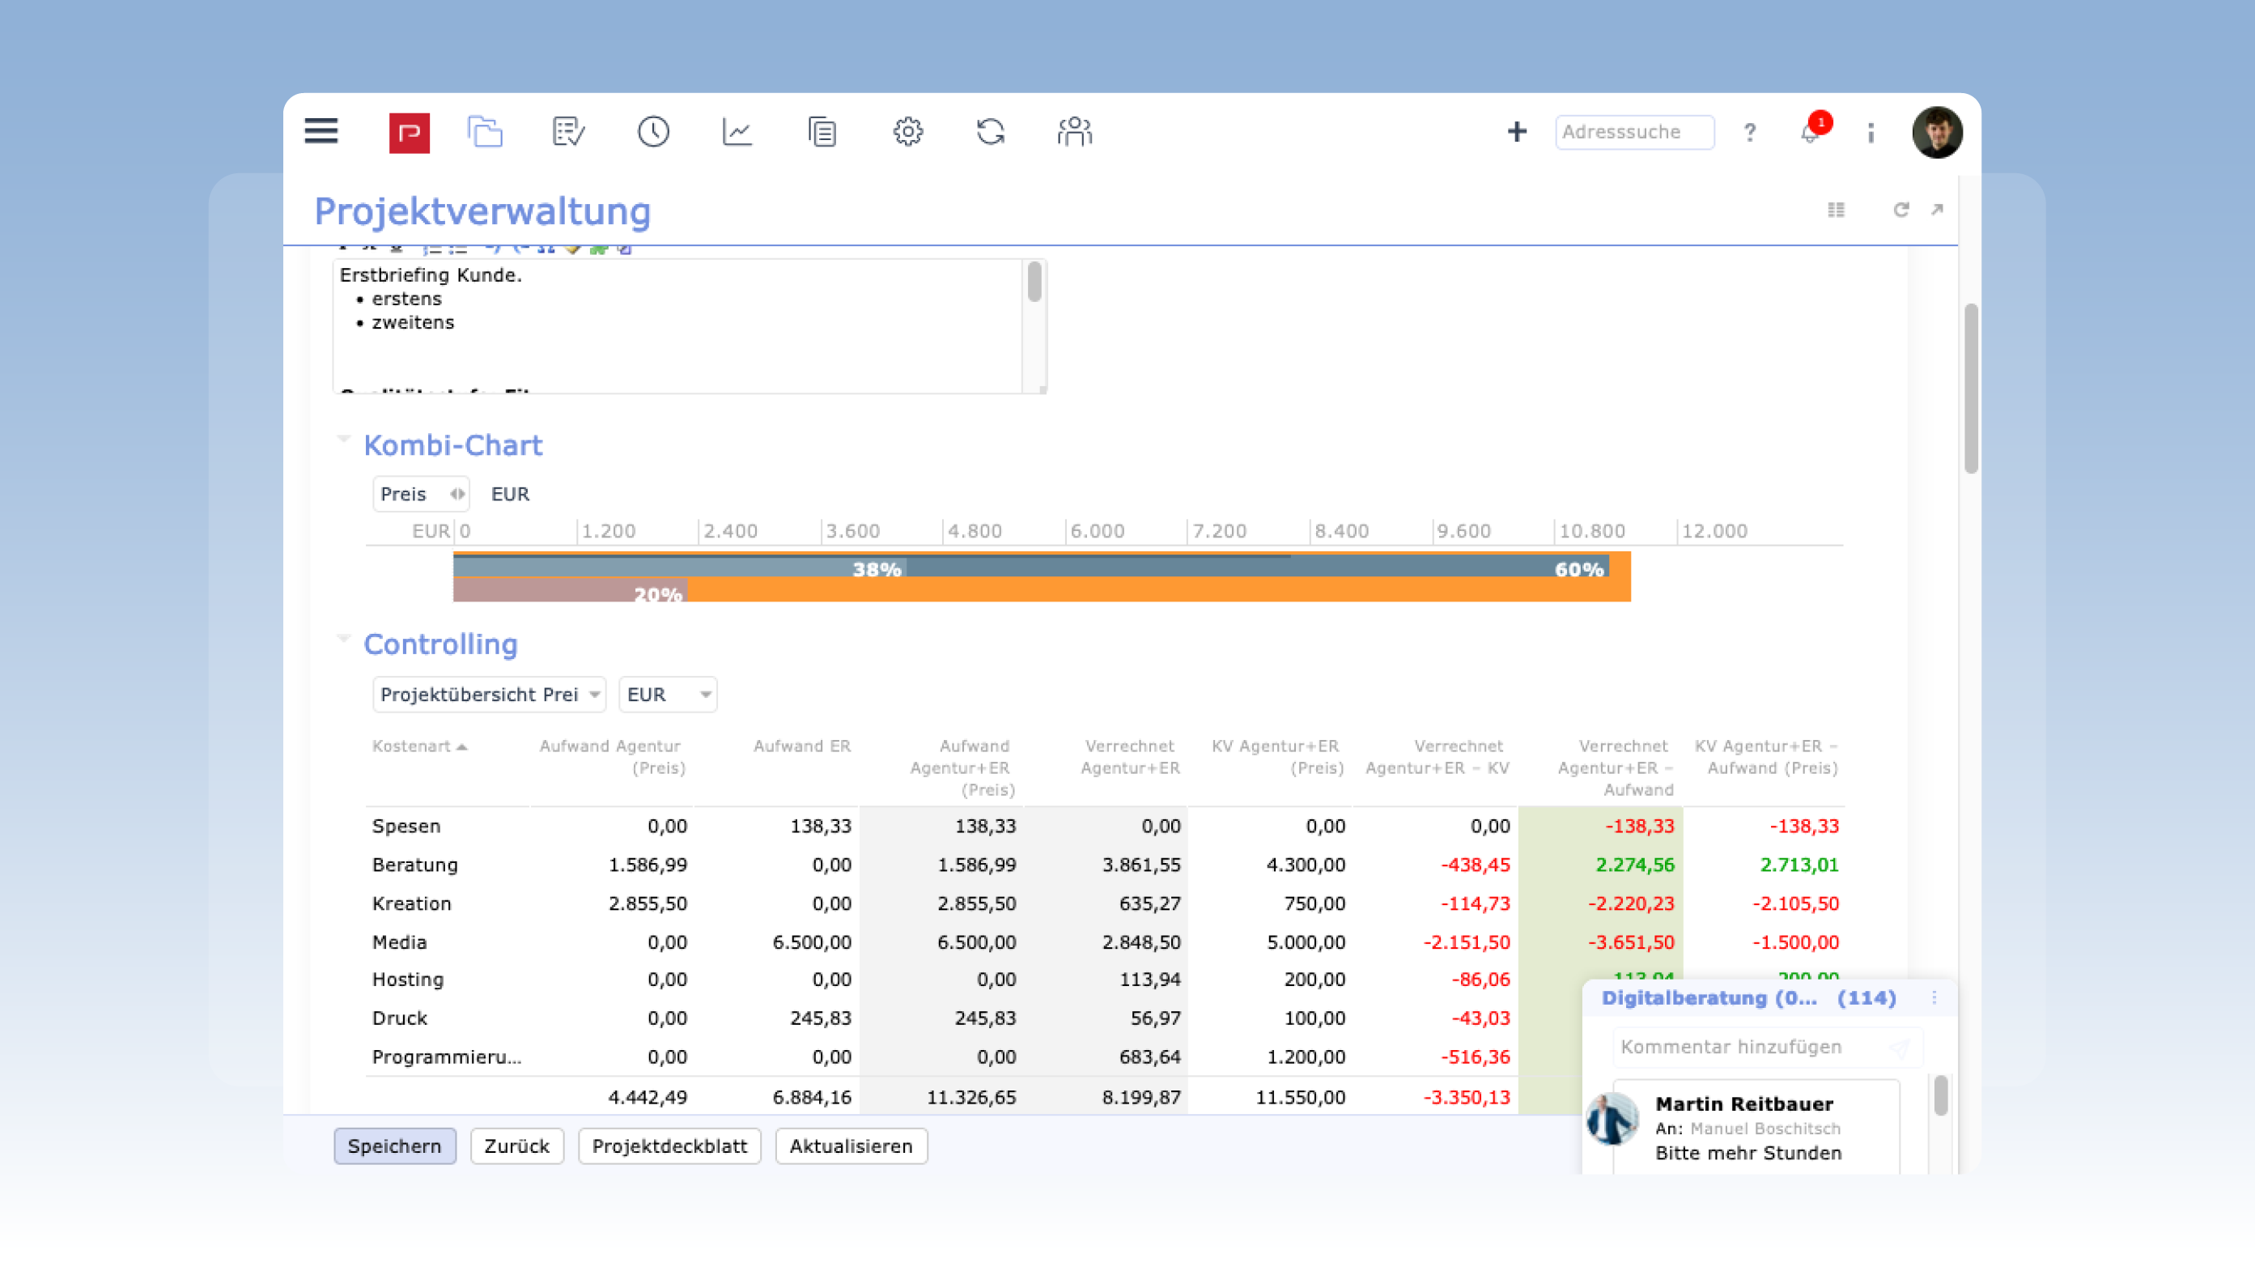Click the Projektdeckblatt button
The width and height of the screenshot is (2255, 1267).
pyautogui.click(x=669, y=1146)
